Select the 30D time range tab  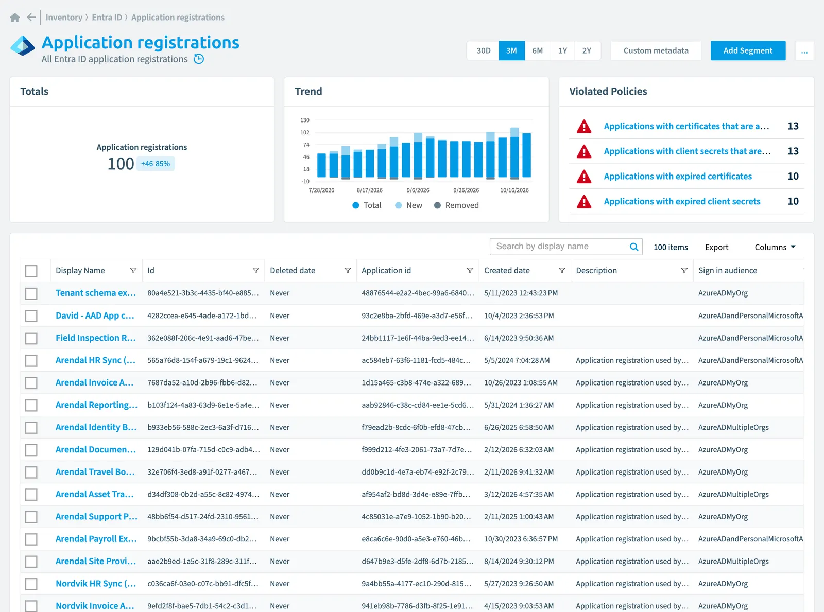[x=483, y=51]
